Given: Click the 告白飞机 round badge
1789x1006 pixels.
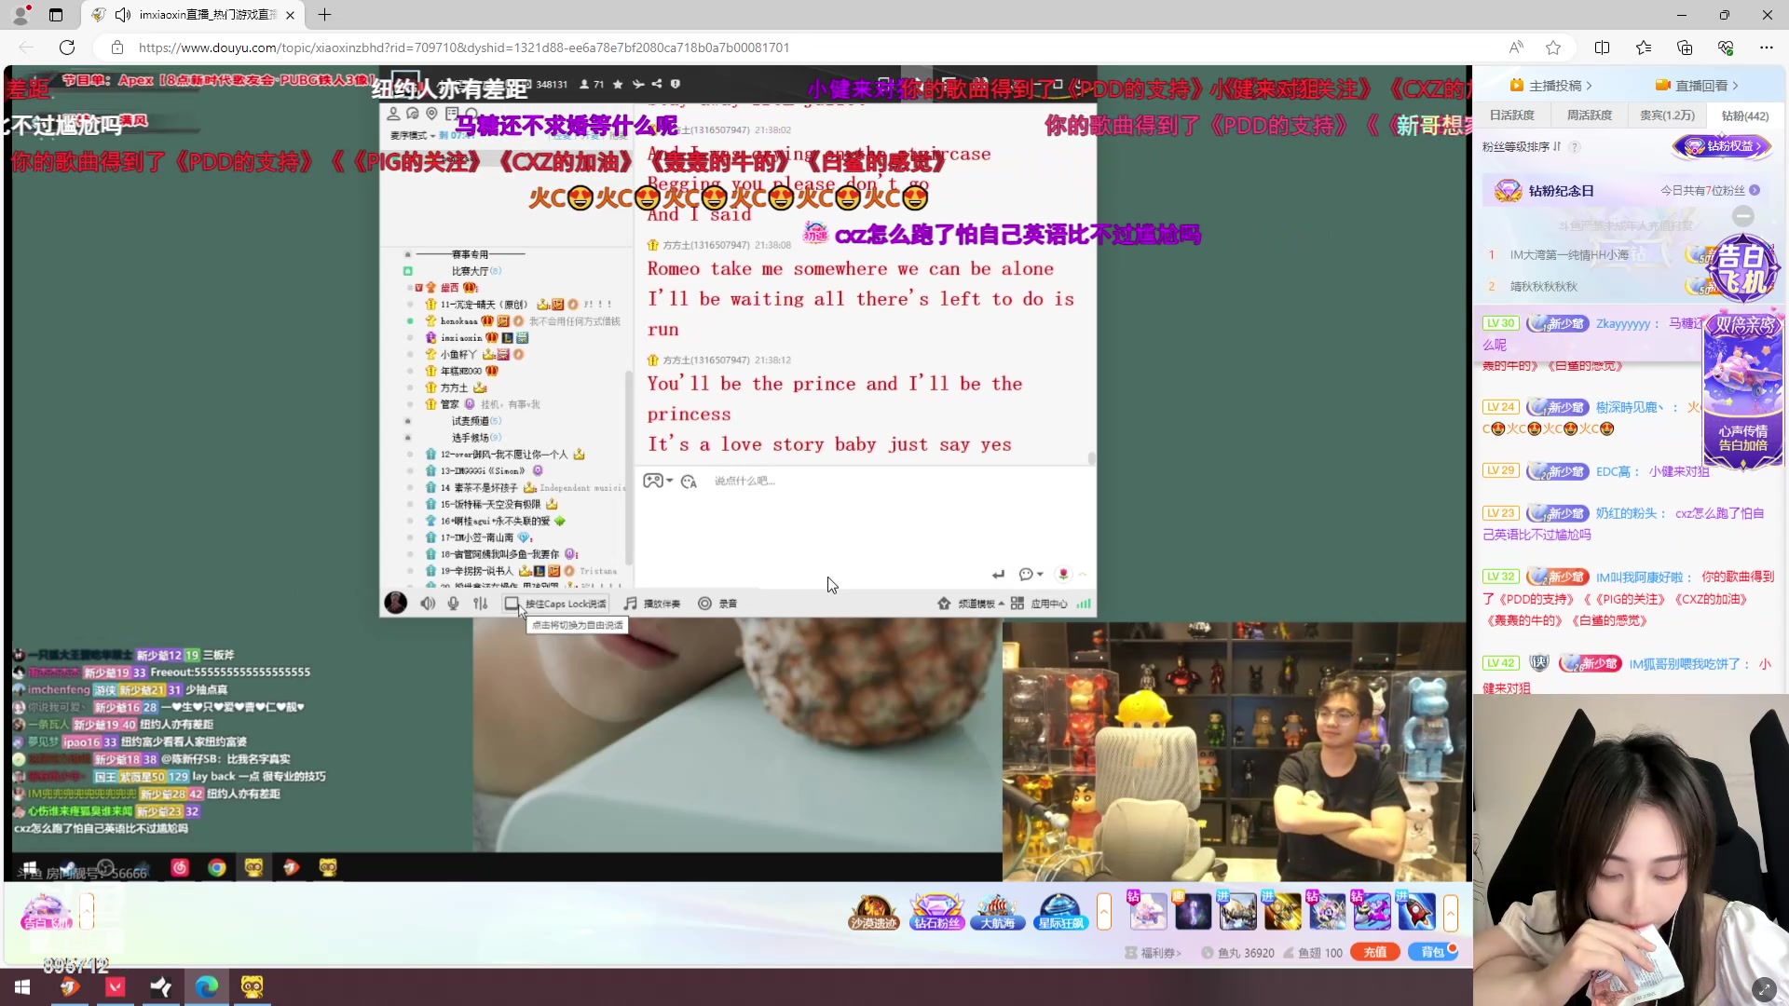Looking at the screenshot, I should pos(1741,268).
